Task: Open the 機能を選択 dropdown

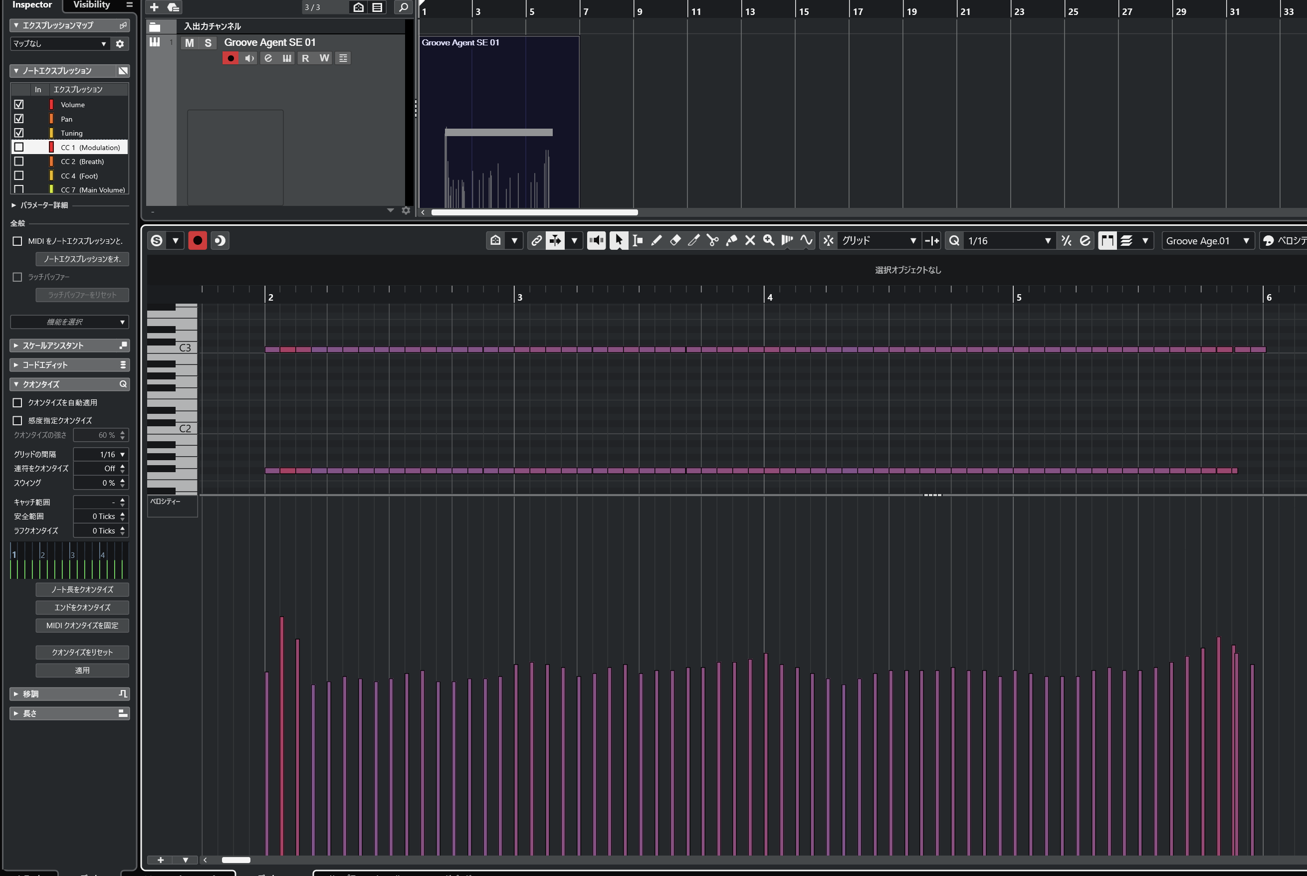Action: point(69,322)
